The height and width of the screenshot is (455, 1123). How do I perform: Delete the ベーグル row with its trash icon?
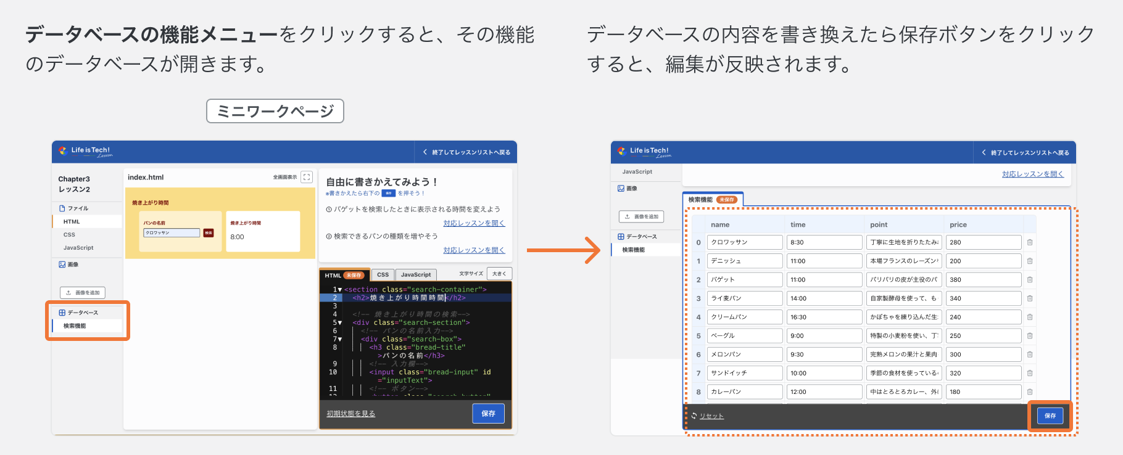[x=1030, y=336]
